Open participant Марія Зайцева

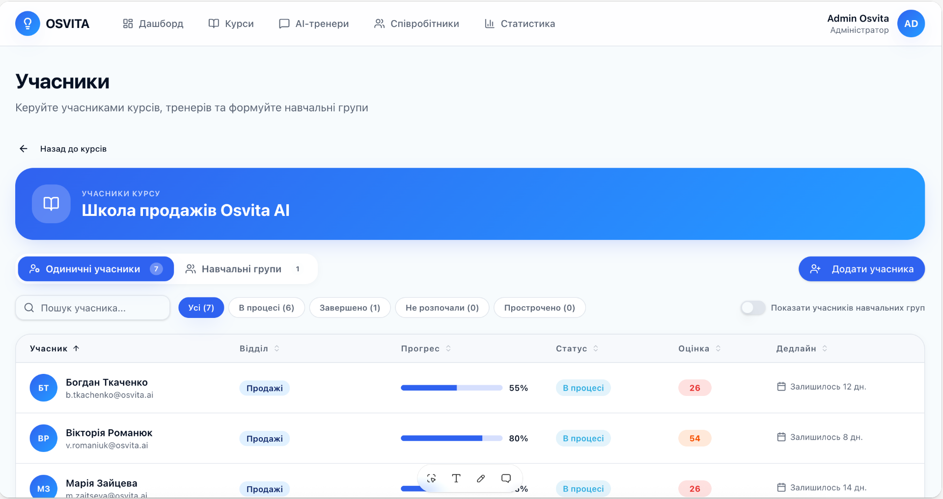point(102,483)
